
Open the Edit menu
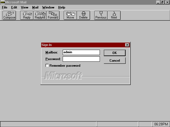pyautogui.click(x=14, y=7)
